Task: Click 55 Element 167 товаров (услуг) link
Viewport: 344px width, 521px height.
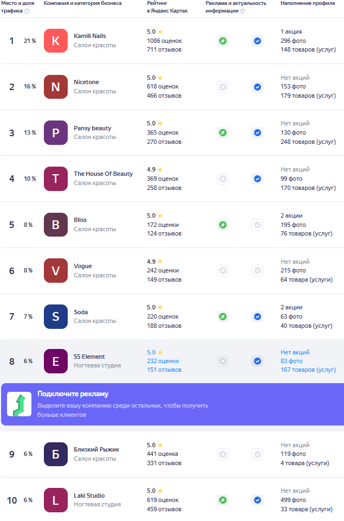Action: 308,370
